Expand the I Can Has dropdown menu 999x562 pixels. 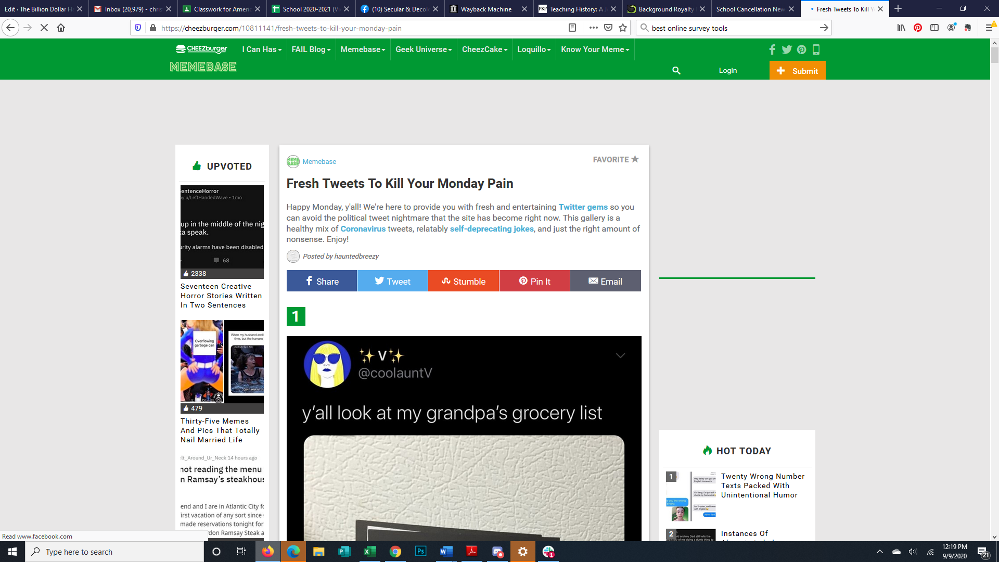click(x=262, y=49)
